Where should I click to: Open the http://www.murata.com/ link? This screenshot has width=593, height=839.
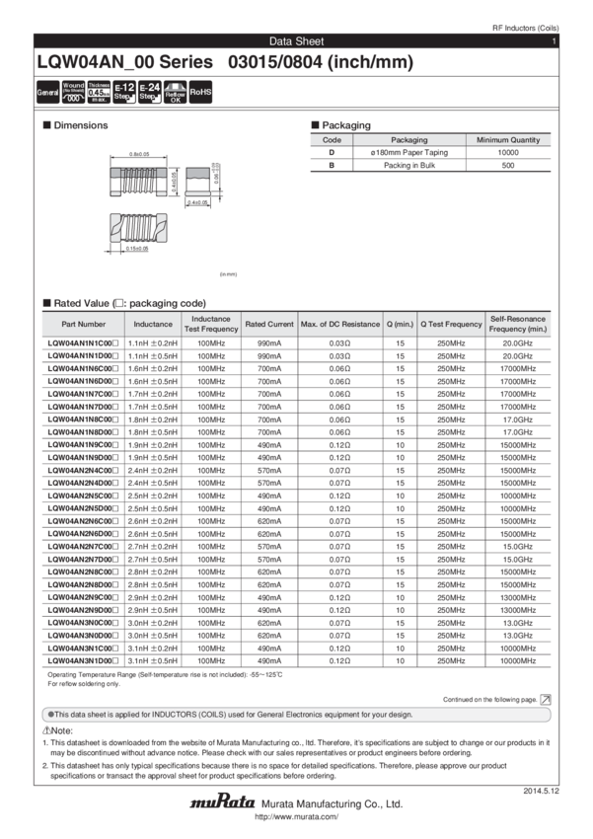coord(296,816)
